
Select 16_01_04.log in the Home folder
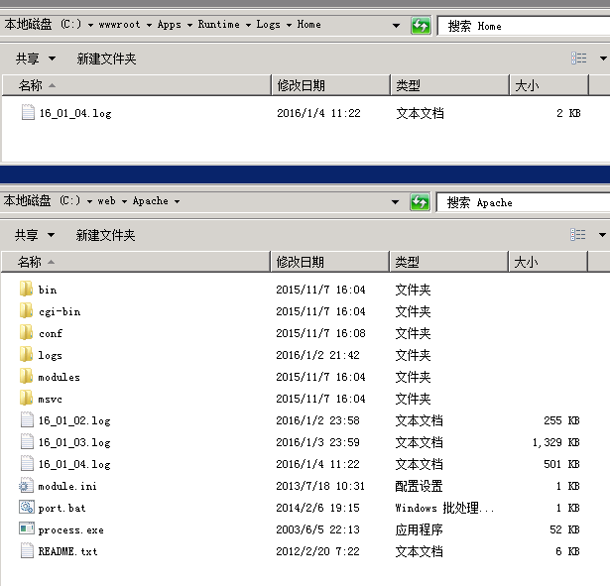[74, 113]
